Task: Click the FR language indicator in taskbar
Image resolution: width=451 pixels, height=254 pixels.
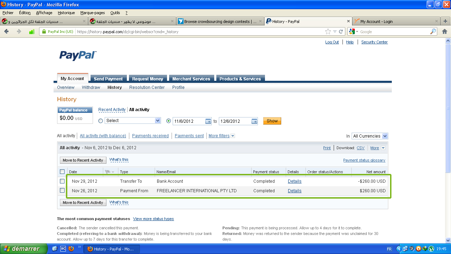Action: coord(389,249)
